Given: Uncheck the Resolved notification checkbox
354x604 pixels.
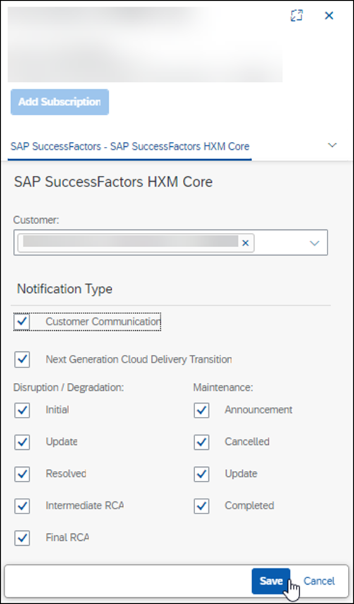Looking at the screenshot, I should click(22, 473).
